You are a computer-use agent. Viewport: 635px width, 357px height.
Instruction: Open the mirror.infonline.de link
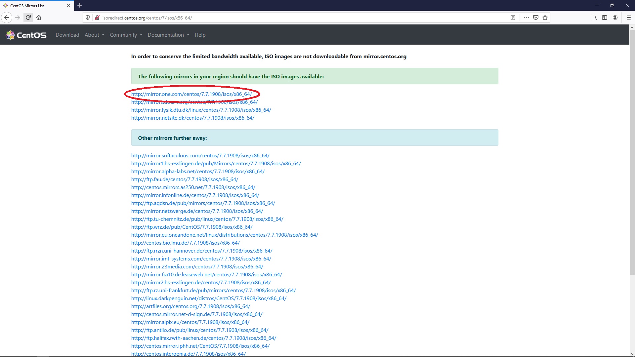coord(195,195)
